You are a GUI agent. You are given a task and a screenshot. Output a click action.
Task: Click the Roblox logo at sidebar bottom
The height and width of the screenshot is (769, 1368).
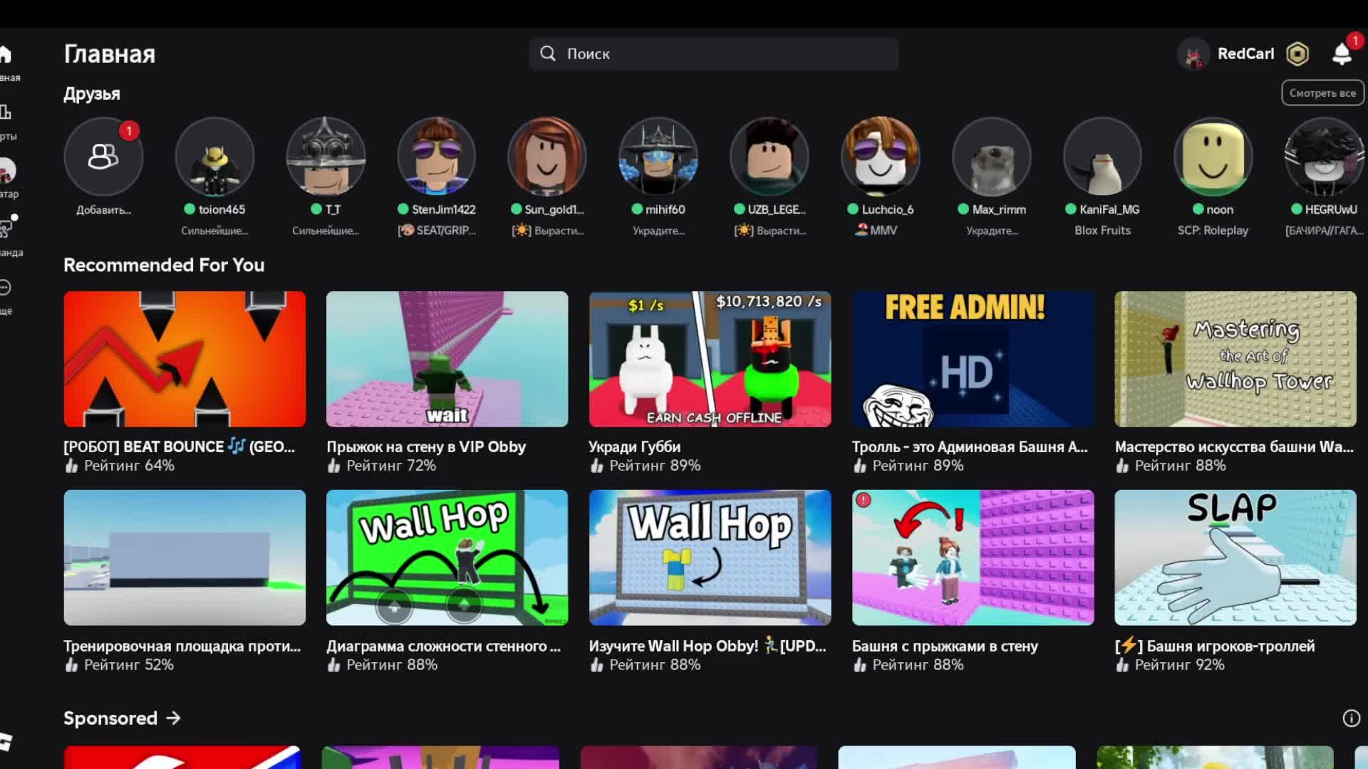(6, 741)
